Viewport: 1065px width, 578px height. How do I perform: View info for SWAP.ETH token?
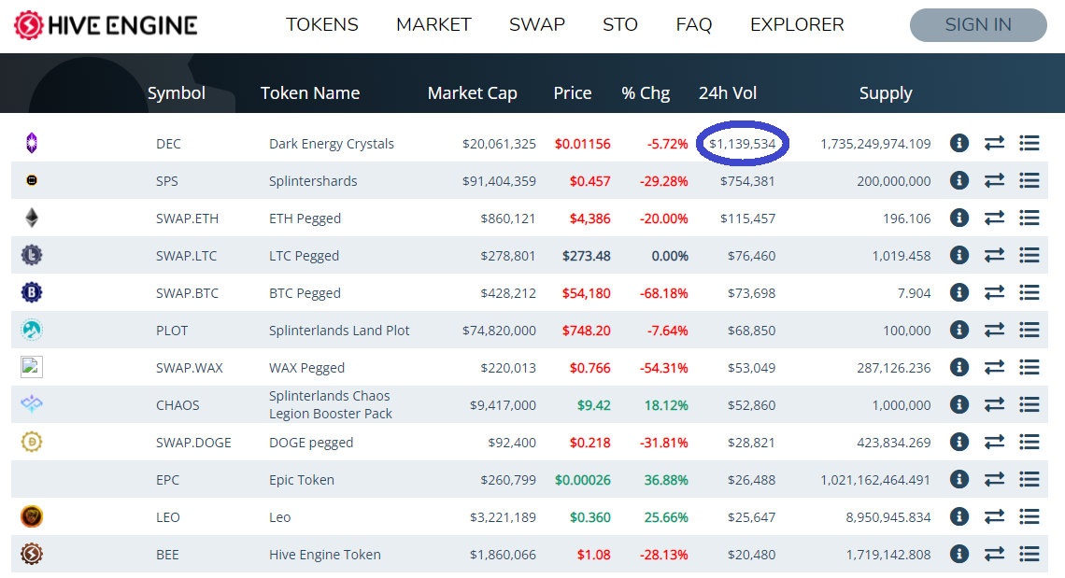[959, 218]
